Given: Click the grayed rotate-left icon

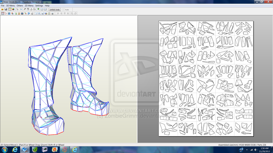Looking at the screenshot, I should pyautogui.click(x=72, y=13).
